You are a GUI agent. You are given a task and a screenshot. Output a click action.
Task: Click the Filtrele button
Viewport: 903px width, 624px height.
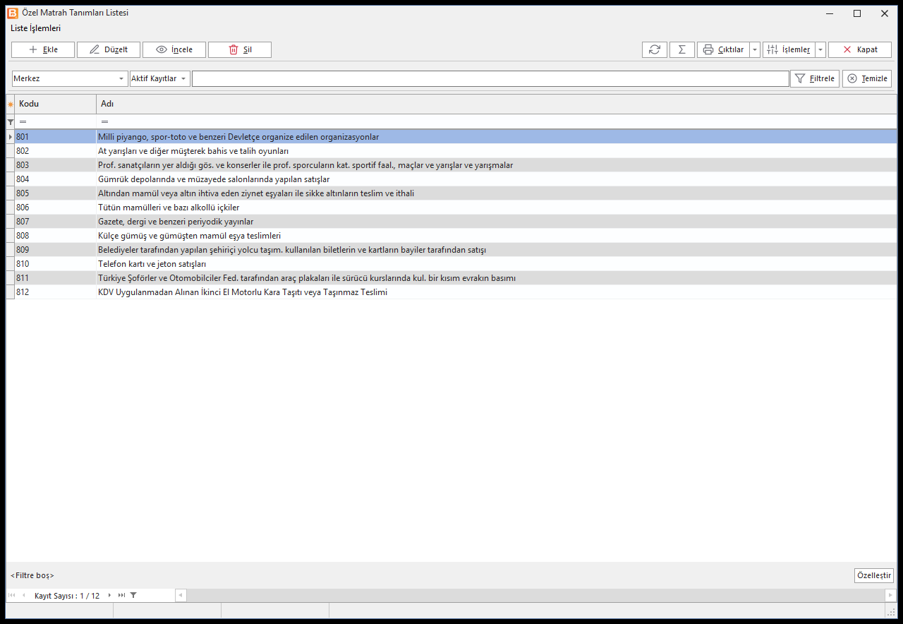tap(815, 78)
